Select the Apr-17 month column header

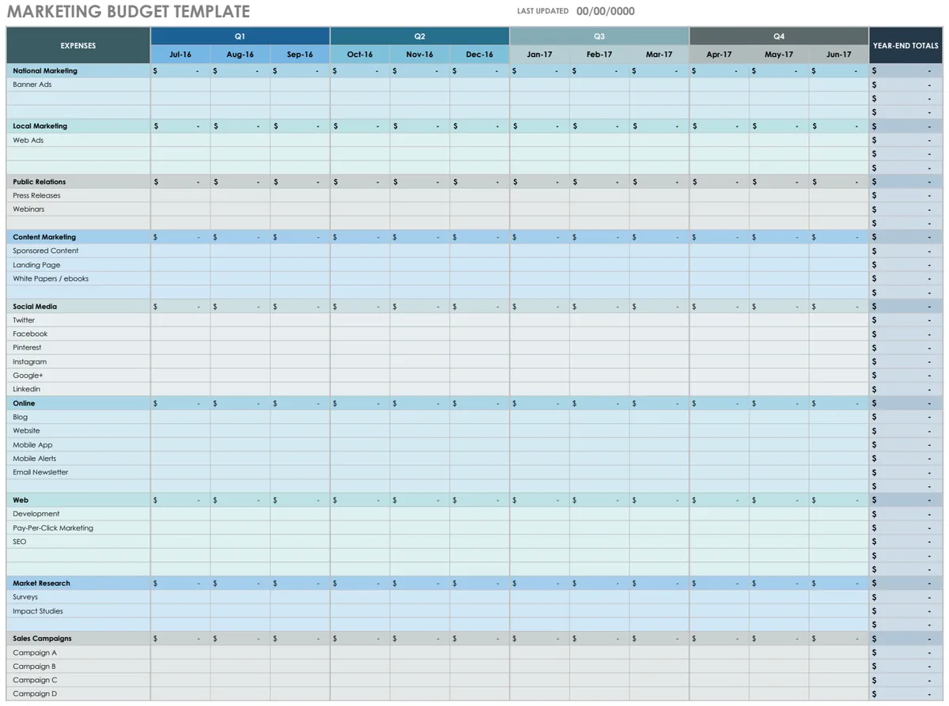(719, 55)
